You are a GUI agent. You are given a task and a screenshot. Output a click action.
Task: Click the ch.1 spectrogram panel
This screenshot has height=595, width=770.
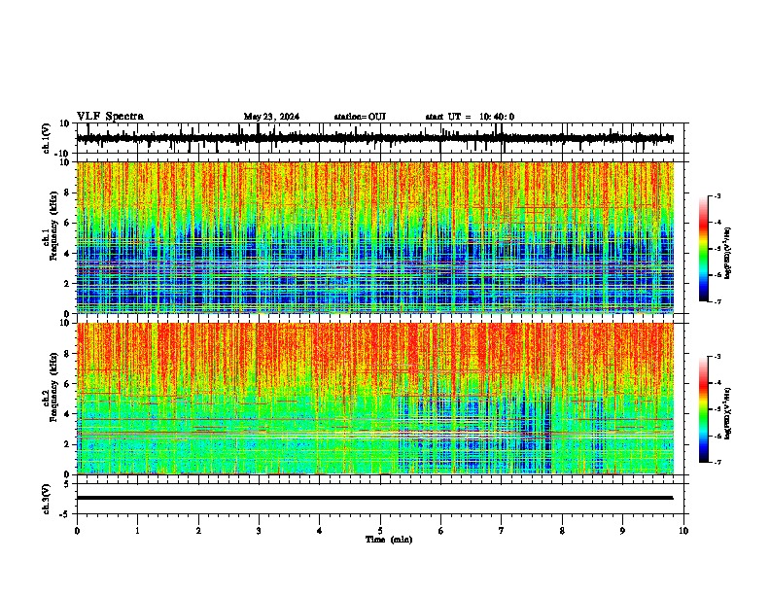tap(374, 237)
